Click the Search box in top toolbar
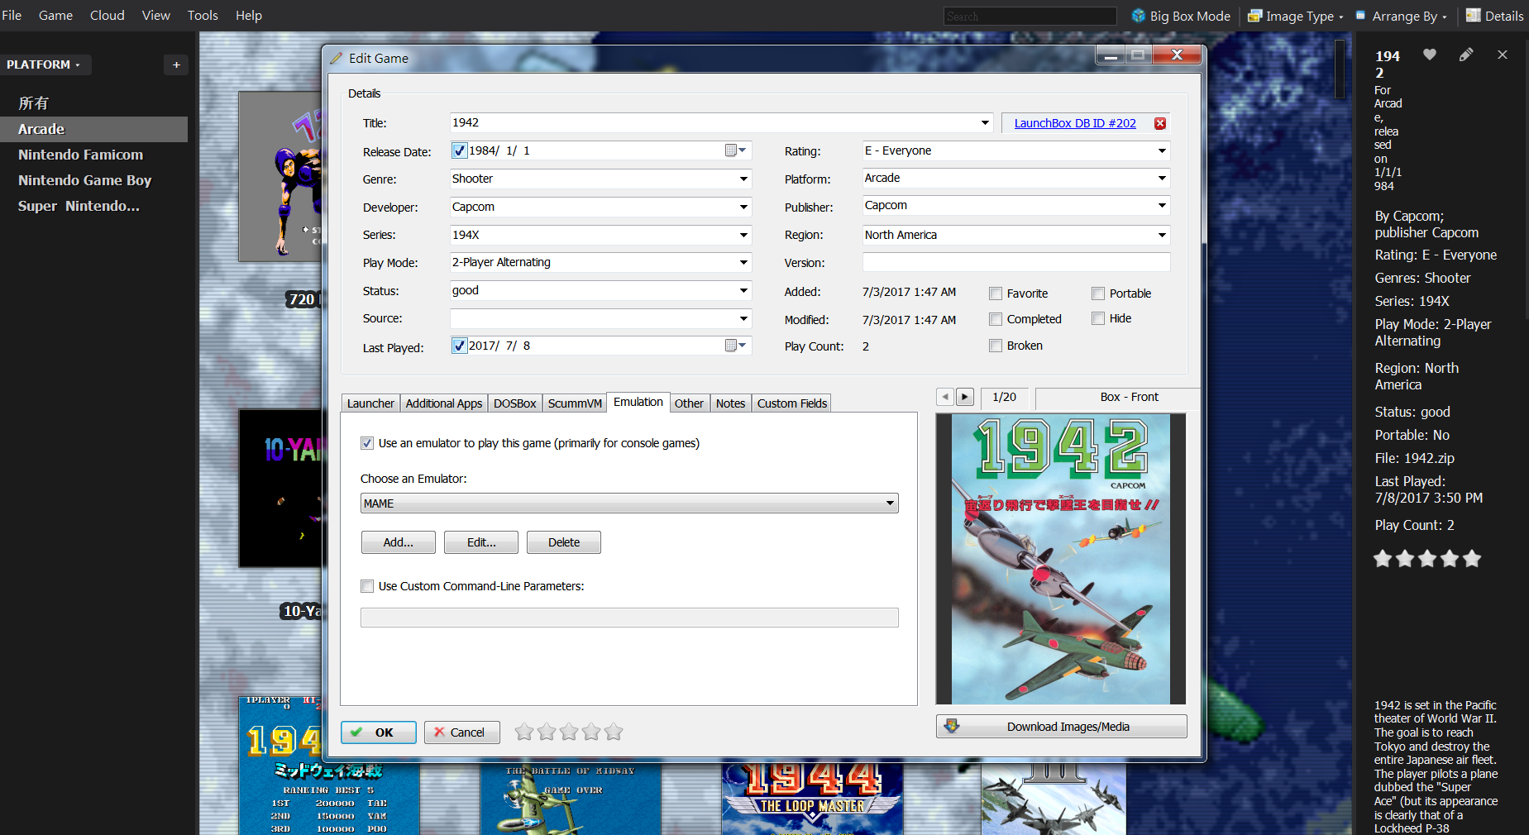Image resolution: width=1529 pixels, height=835 pixels. point(1030,17)
